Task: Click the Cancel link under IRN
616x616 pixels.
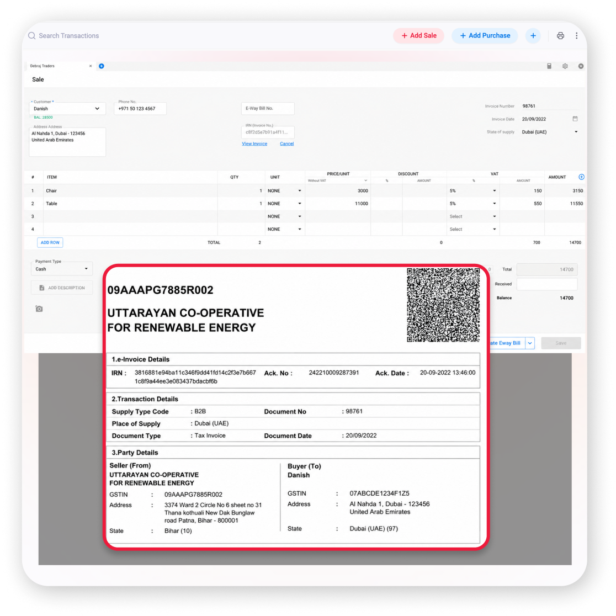Action: pos(287,144)
